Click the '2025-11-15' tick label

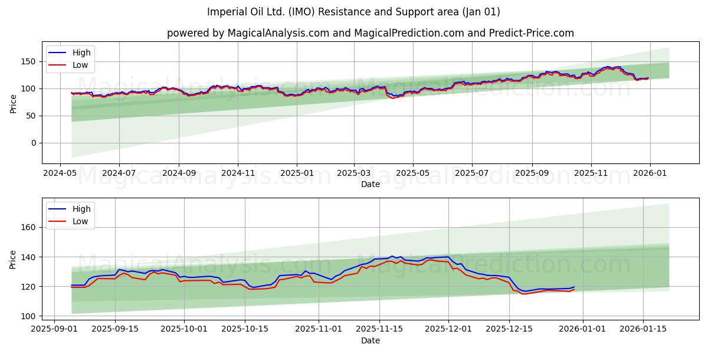[379, 330]
